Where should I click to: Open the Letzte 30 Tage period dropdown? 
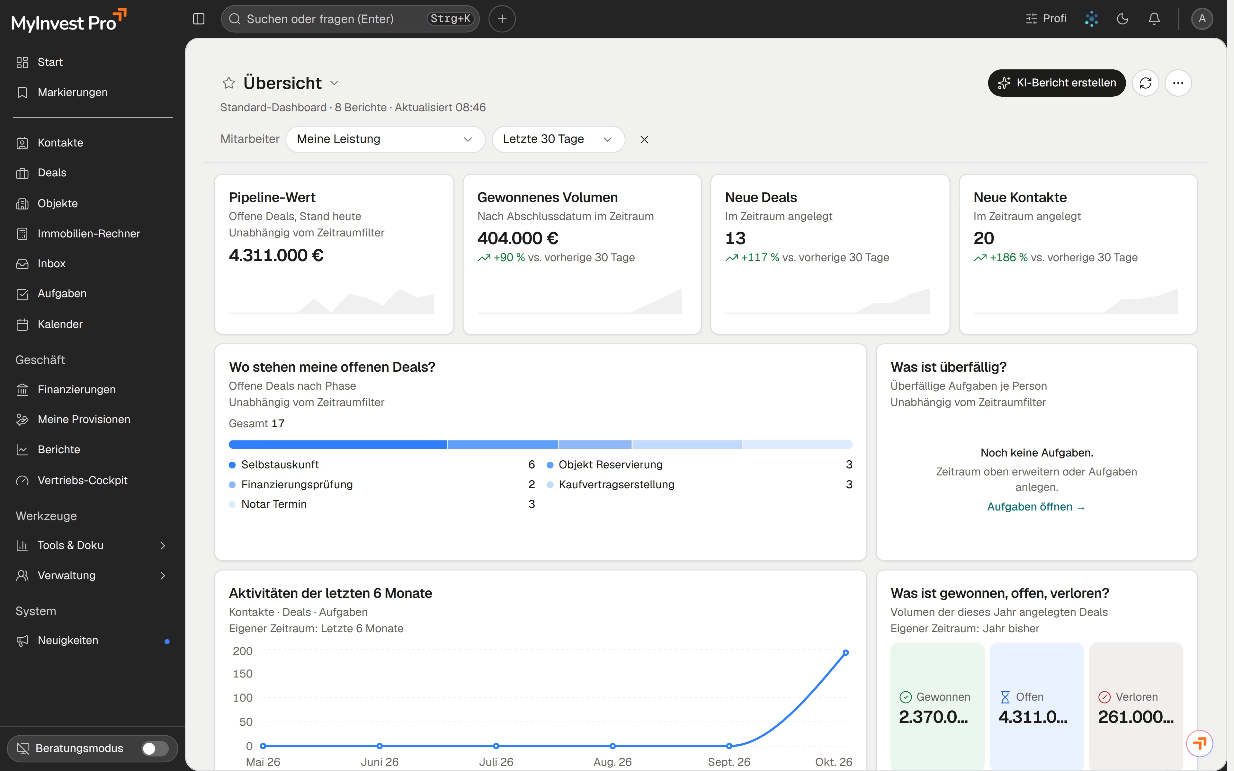558,139
